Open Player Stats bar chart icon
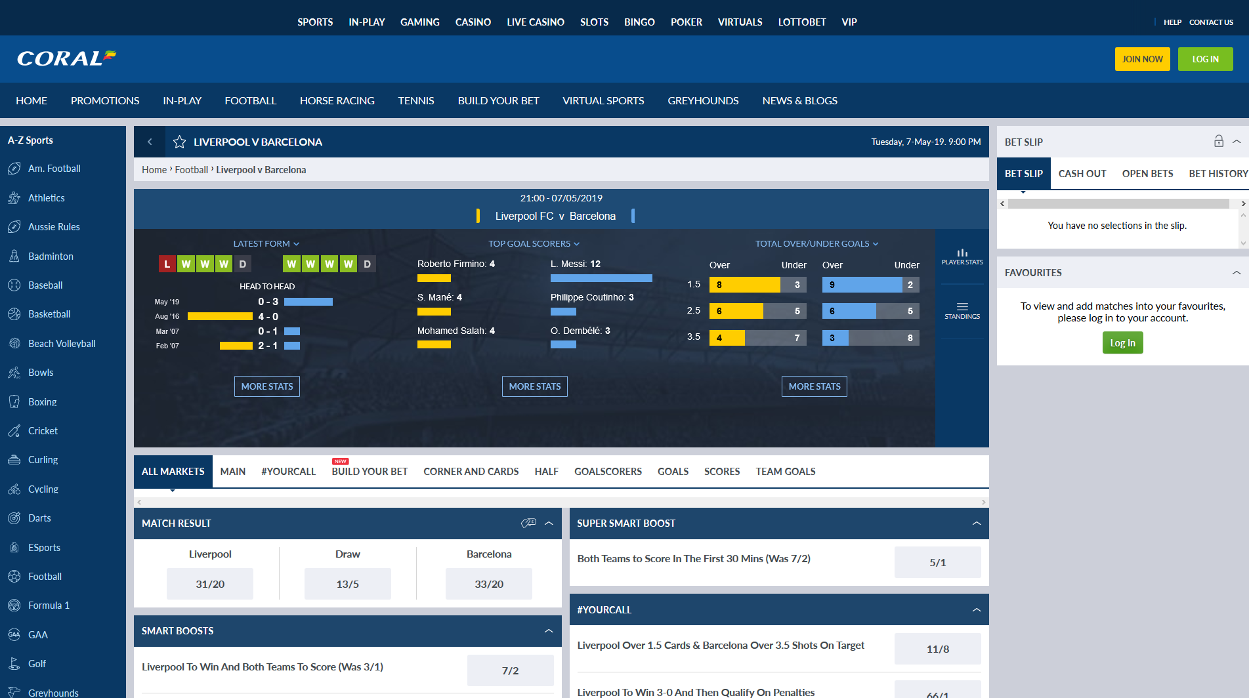The image size is (1249, 698). coord(962,257)
